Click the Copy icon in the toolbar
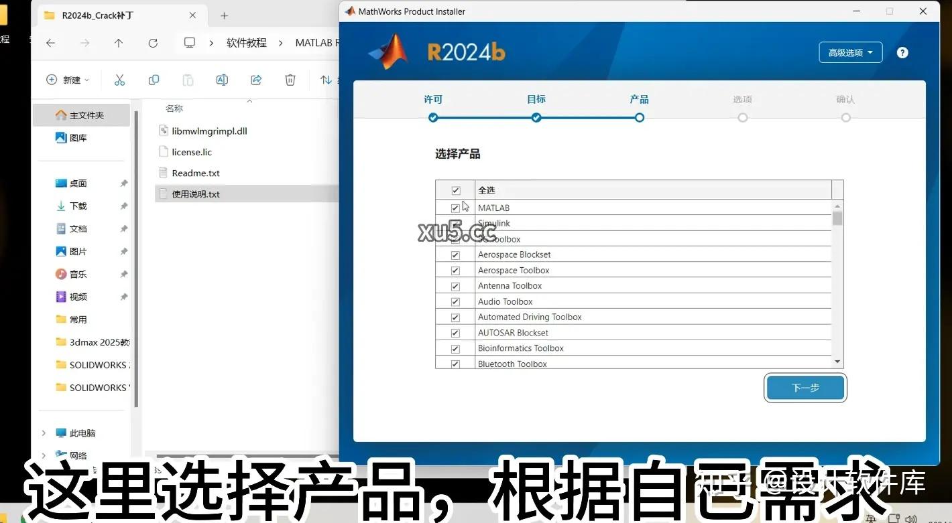The image size is (952, 523). (154, 80)
